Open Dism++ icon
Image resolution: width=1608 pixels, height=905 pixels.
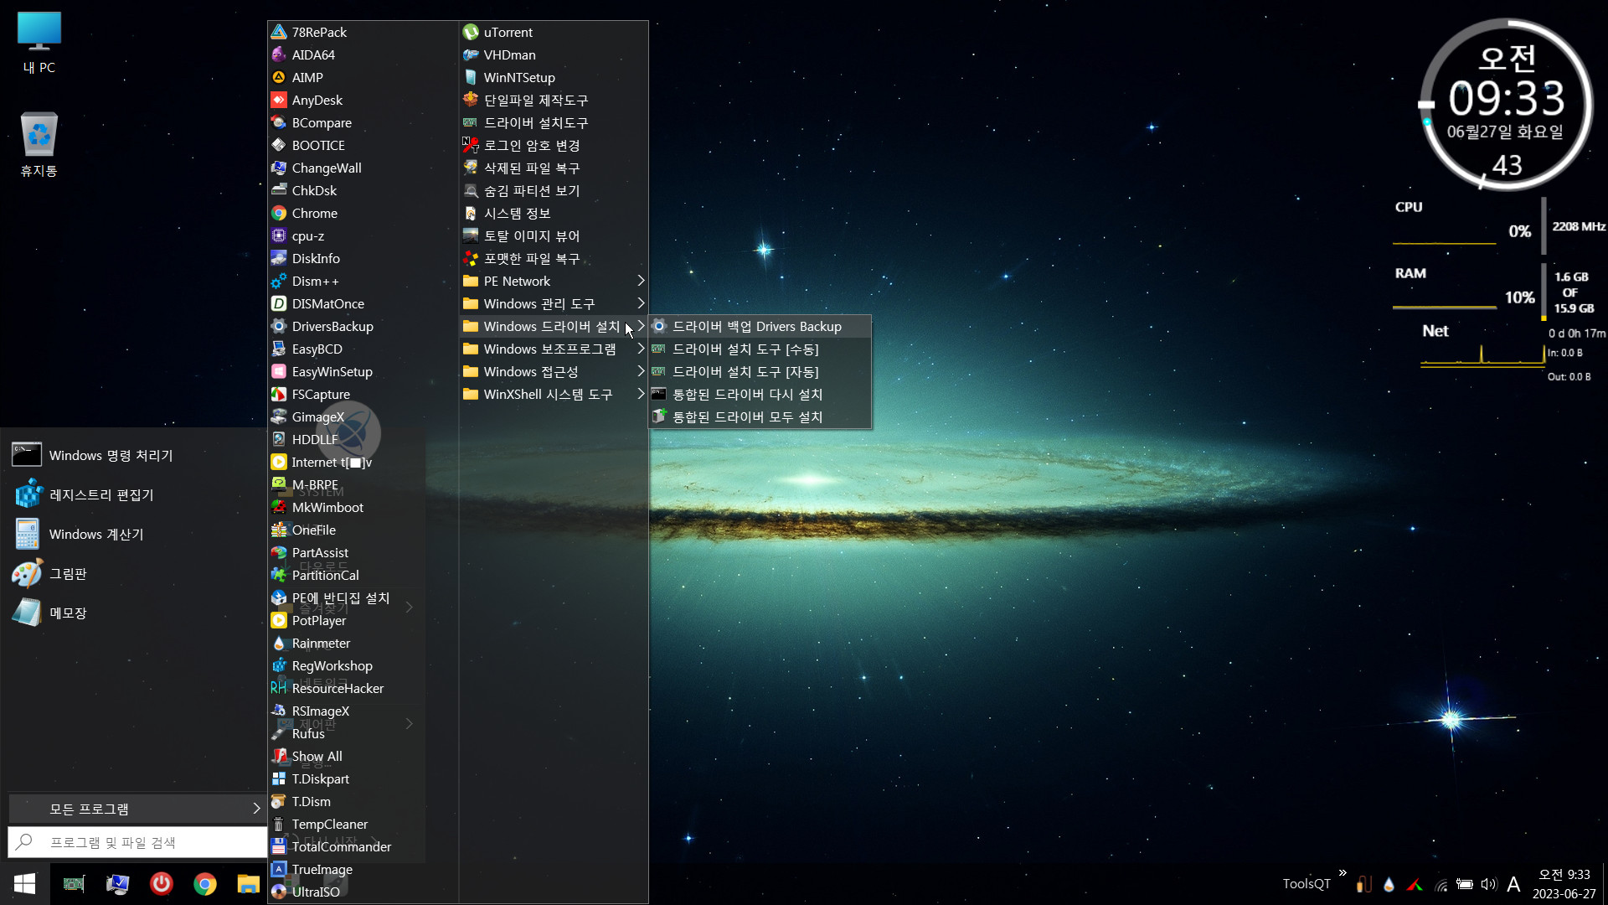279,281
